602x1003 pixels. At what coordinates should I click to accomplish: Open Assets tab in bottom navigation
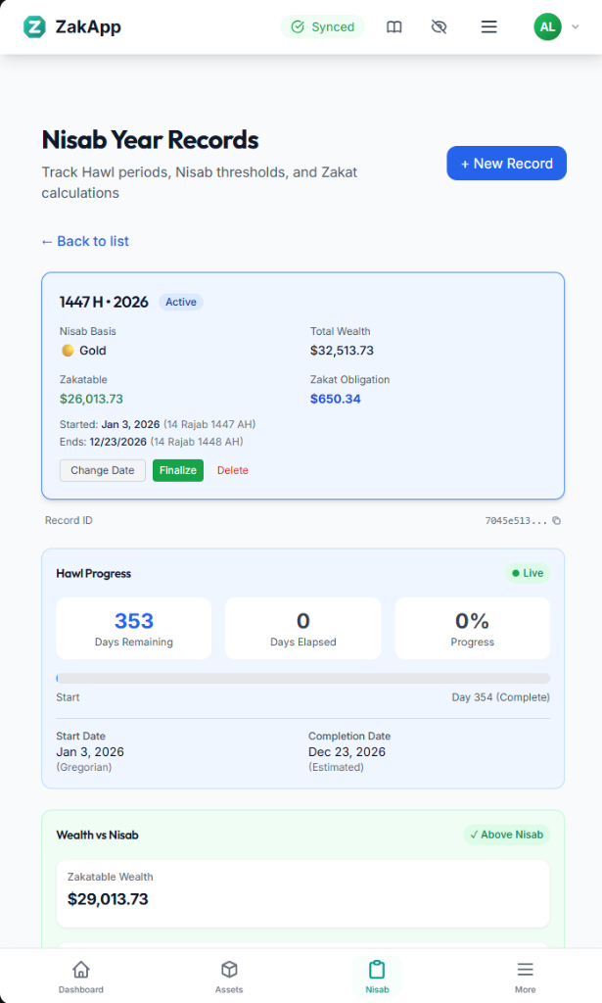pyautogui.click(x=229, y=976)
